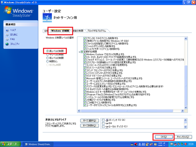Screen dimensions: 196x147
Task: Click the IME toolbox icon
Action: pos(151,144)
